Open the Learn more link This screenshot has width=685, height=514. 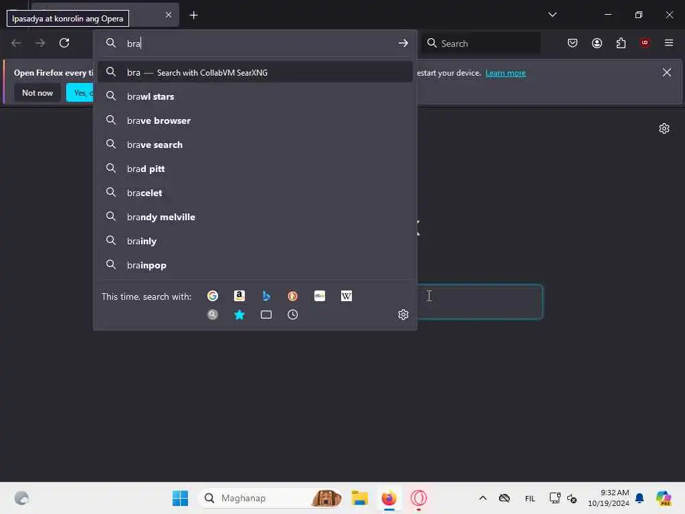(x=506, y=73)
